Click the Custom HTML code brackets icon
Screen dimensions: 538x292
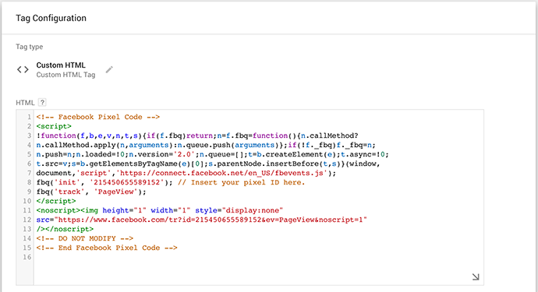coord(23,69)
